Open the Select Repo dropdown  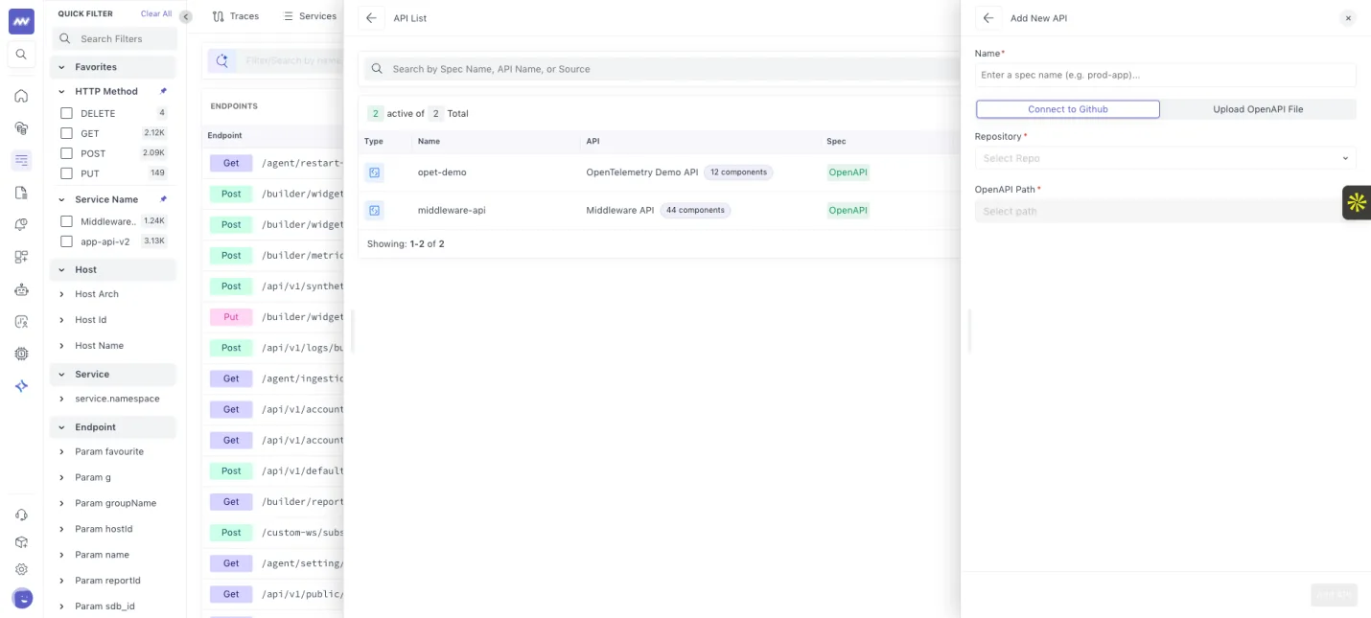(1165, 158)
